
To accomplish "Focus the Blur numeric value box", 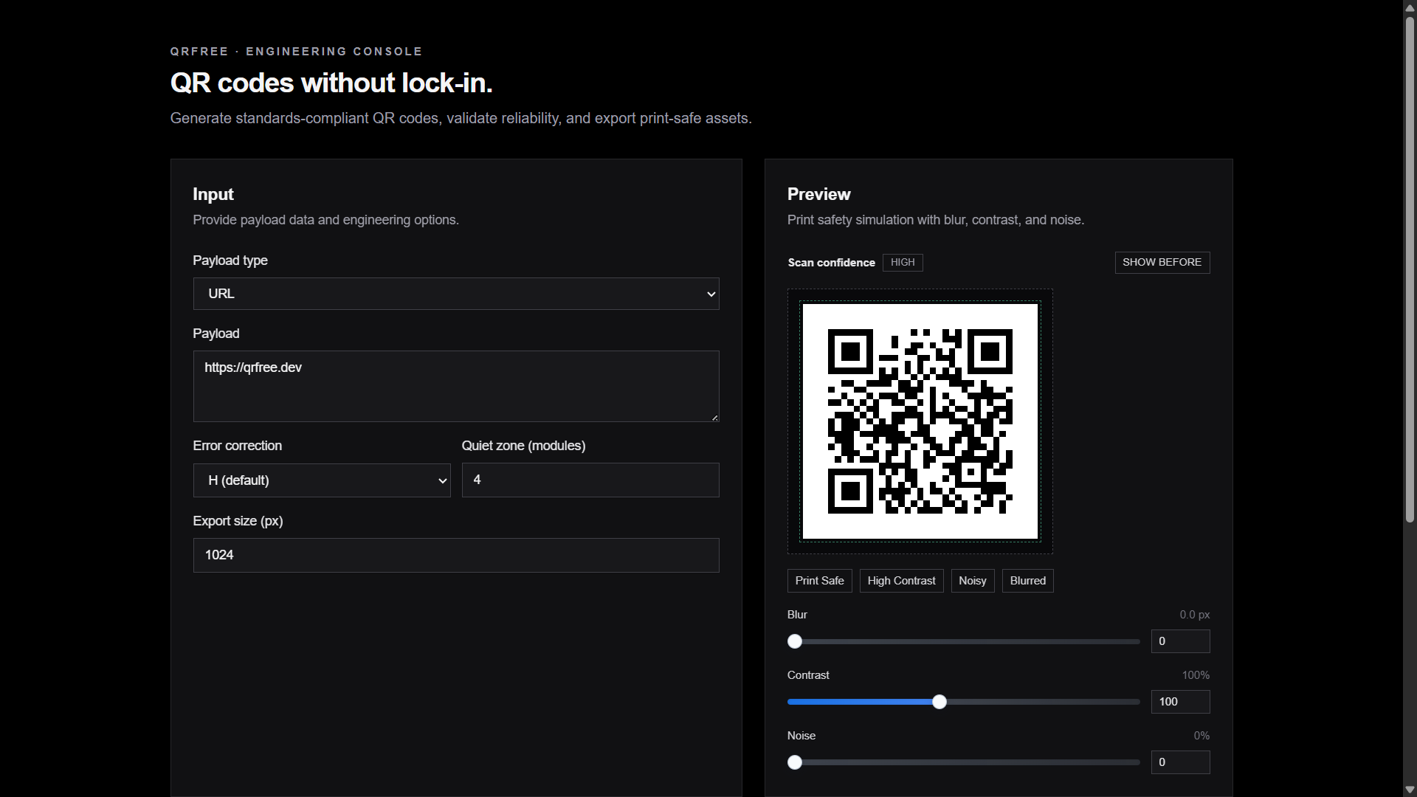I will 1180,641.
